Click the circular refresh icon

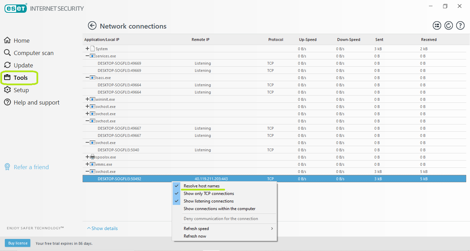click(x=448, y=25)
